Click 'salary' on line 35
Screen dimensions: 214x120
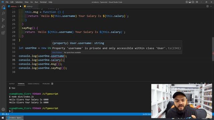(56, 60)
